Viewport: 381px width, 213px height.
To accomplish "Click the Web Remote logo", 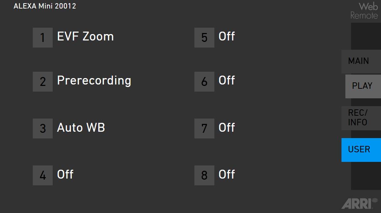I will tap(364, 11).
